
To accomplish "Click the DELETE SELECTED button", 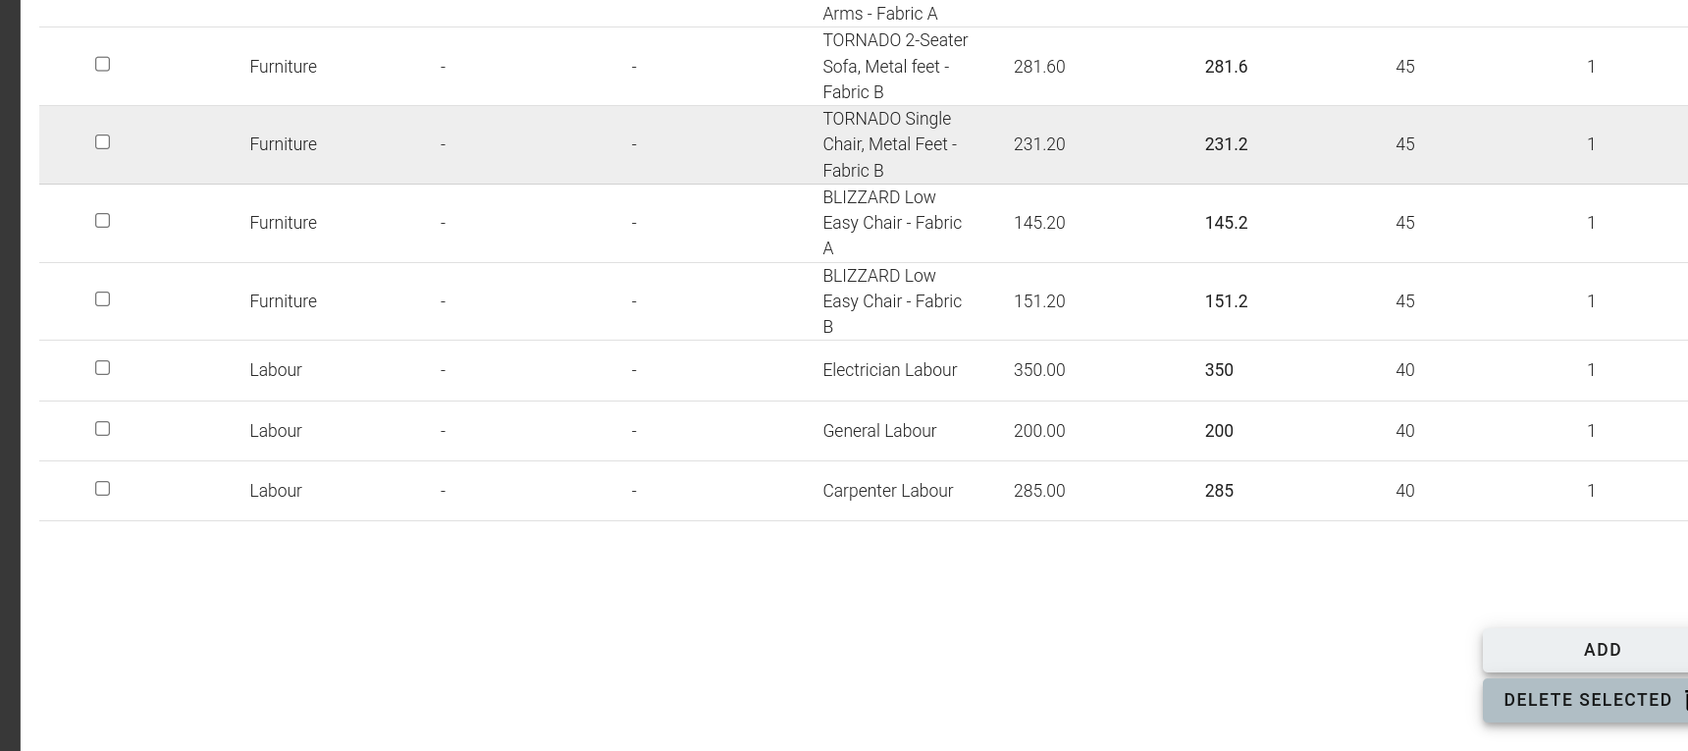I will pyautogui.click(x=1586, y=700).
